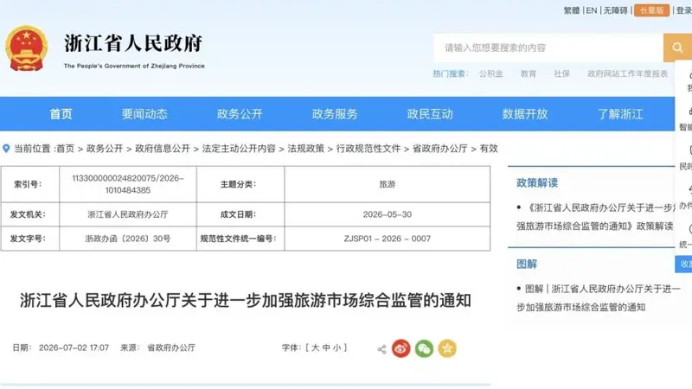
Task: Go to breadcrumb 首页
Action: (66, 149)
